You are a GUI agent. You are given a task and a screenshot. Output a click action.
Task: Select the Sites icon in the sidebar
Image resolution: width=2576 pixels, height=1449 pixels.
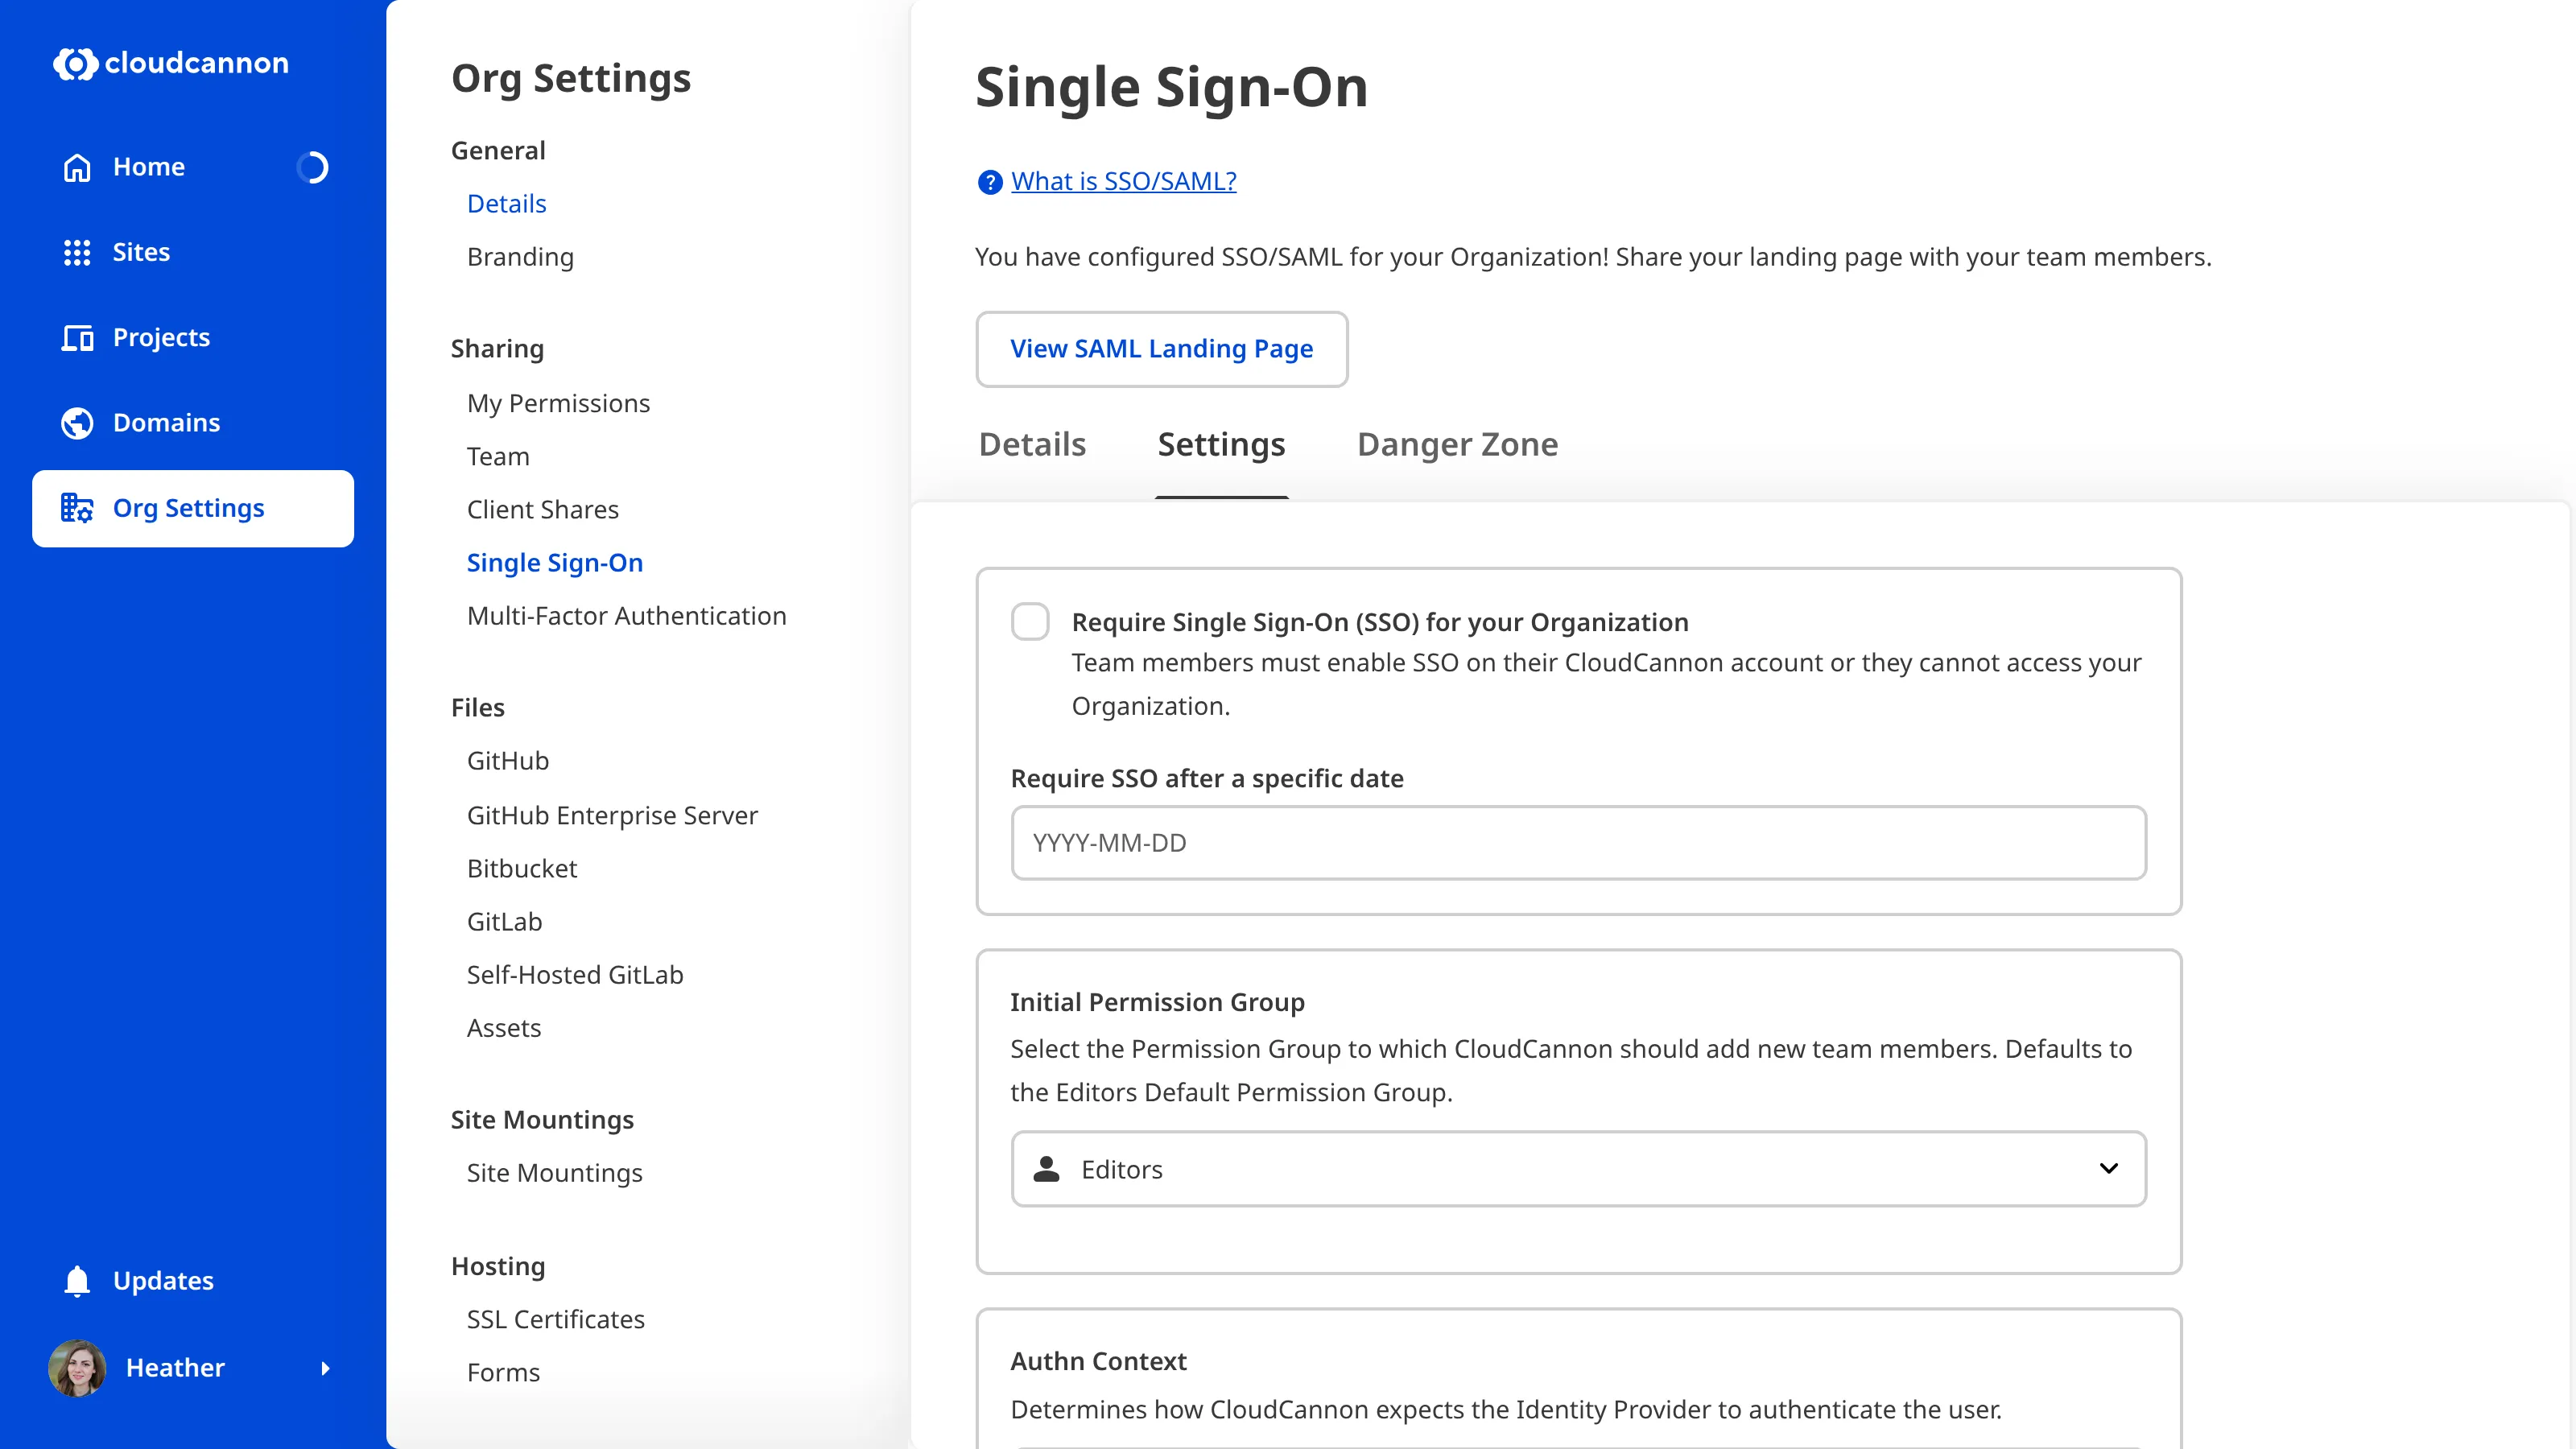tap(78, 252)
